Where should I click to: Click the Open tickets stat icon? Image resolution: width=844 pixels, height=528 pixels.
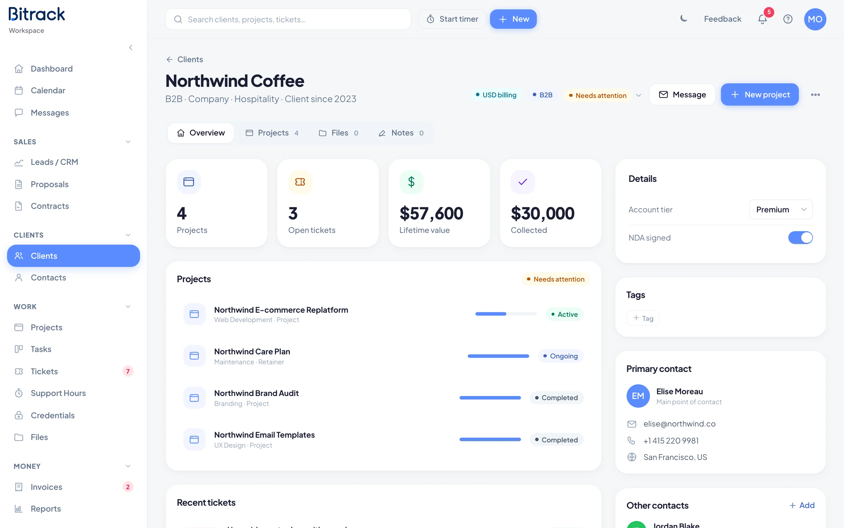click(x=300, y=182)
